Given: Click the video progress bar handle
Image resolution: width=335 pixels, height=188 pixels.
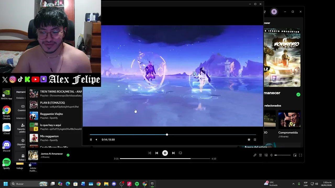Looking at the screenshot, I should coord(167,135).
